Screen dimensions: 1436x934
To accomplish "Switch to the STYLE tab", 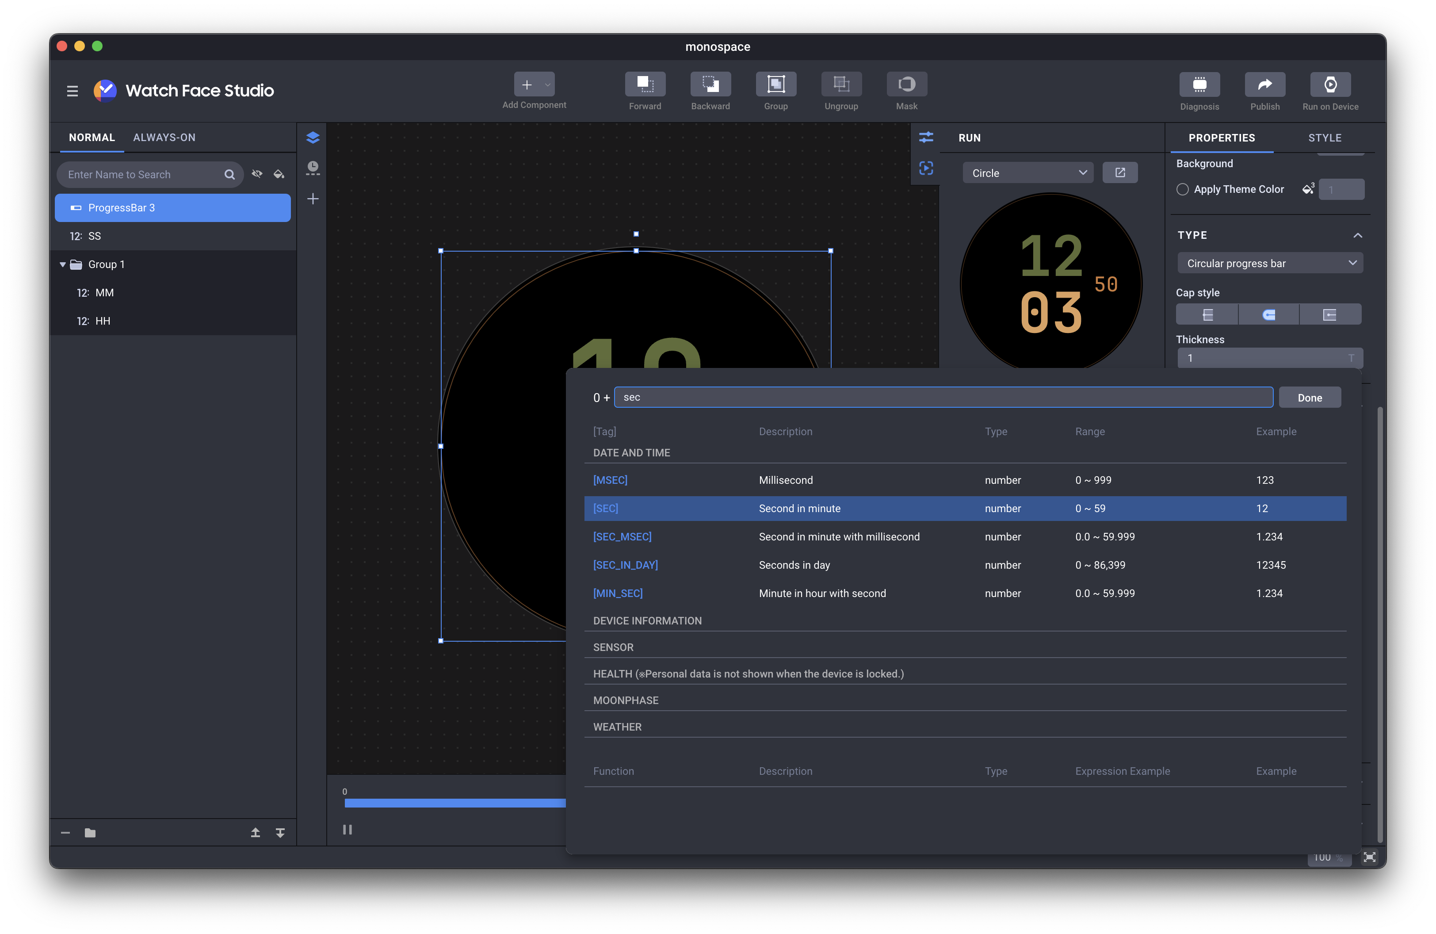I will point(1325,138).
